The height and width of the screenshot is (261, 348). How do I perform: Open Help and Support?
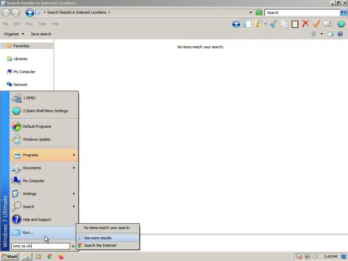[44, 219]
